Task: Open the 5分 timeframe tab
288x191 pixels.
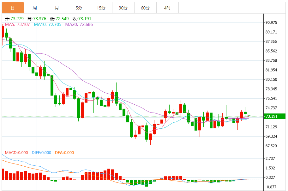Action: [79, 8]
